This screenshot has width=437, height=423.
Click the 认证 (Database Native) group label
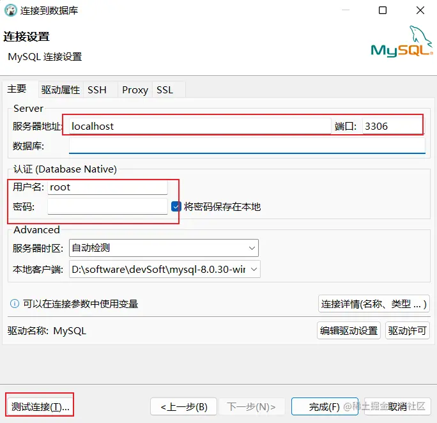point(65,169)
